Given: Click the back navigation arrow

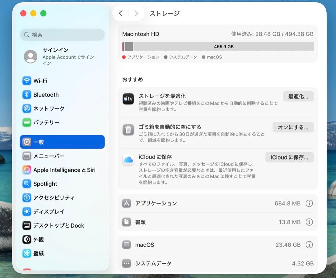Looking at the screenshot, I should click(121, 13).
